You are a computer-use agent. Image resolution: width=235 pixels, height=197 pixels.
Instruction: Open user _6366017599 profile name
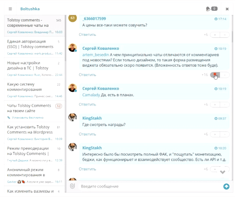click(94, 19)
